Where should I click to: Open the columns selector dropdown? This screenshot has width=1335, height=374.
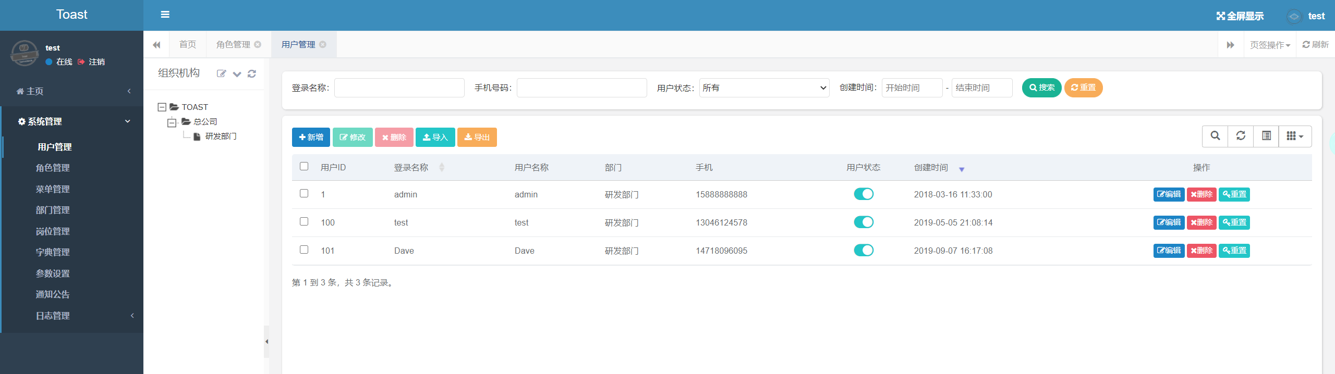1295,136
